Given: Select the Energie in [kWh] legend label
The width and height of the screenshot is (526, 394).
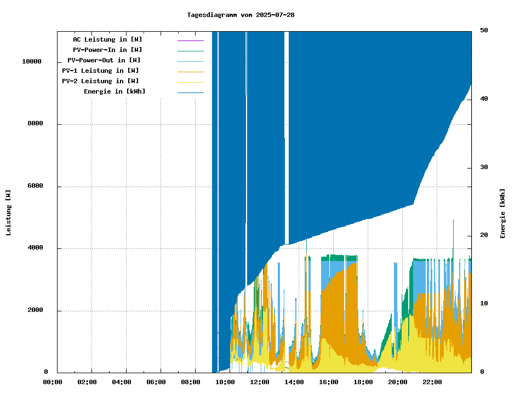Looking at the screenshot, I should click(115, 91).
